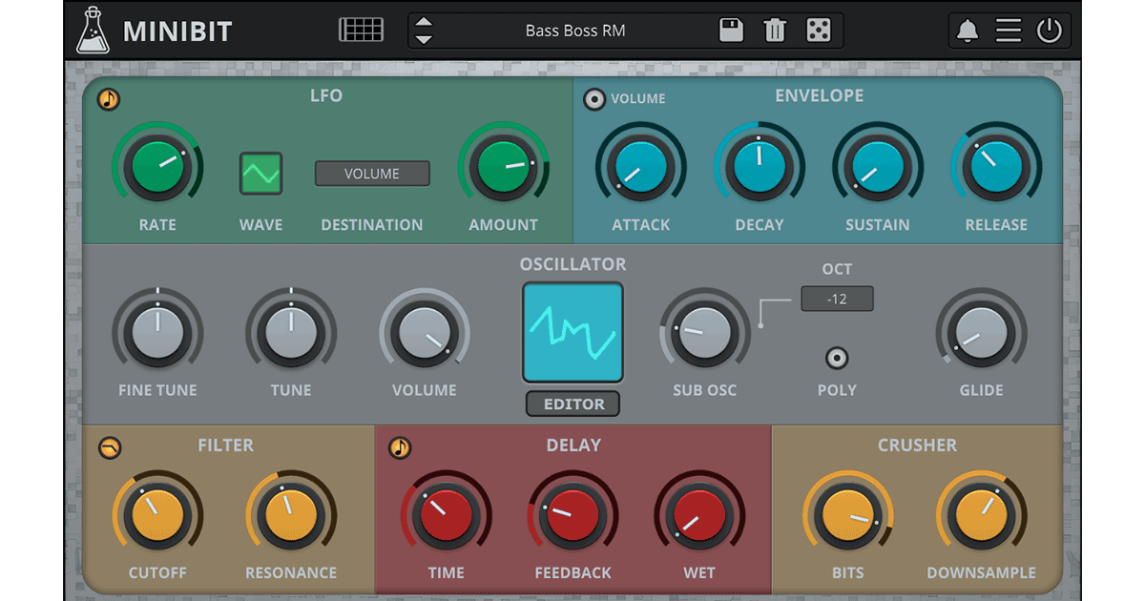Toggle the Envelope Volume target button

(595, 99)
